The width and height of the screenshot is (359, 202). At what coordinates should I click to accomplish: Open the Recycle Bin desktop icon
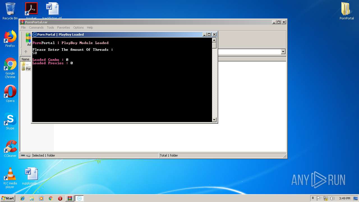10,11
